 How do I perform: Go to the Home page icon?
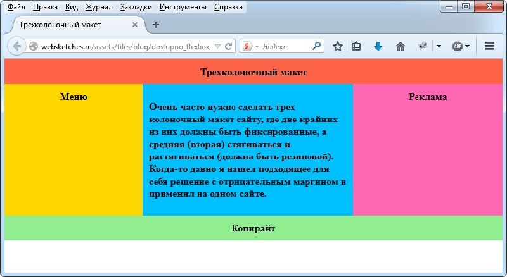pyautogui.click(x=401, y=47)
